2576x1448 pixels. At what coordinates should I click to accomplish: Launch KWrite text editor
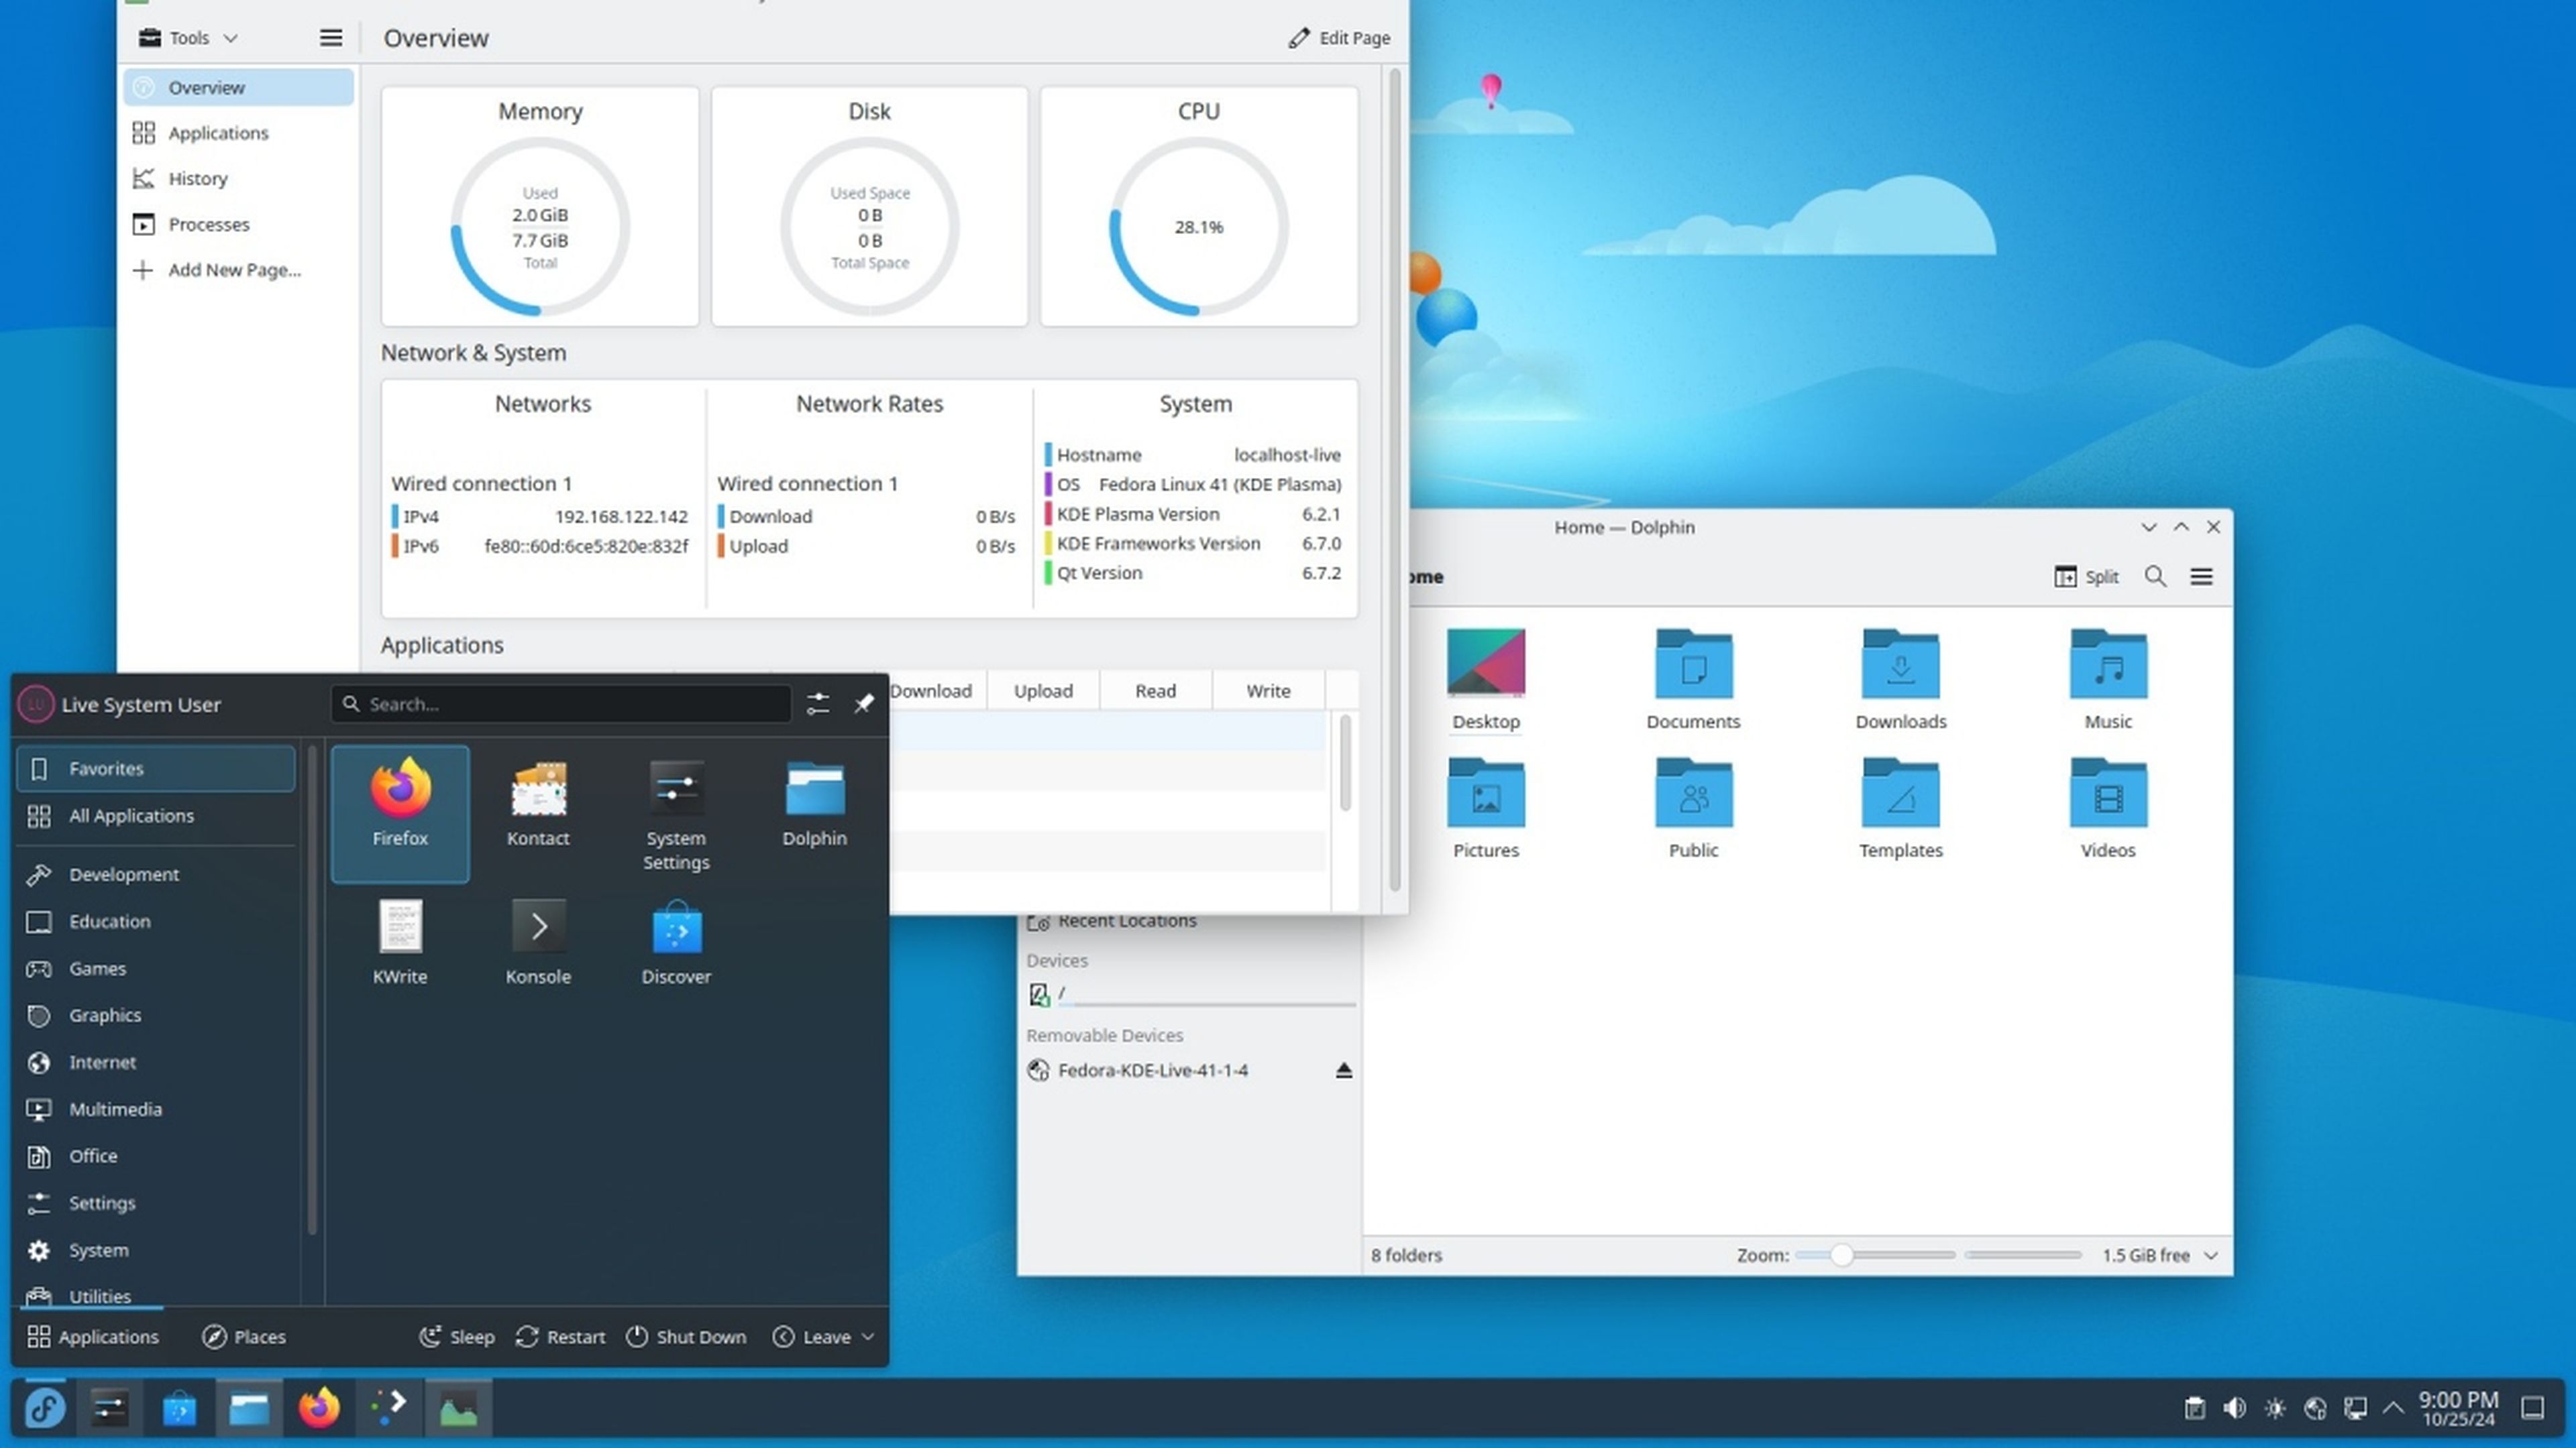click(400, 943)
